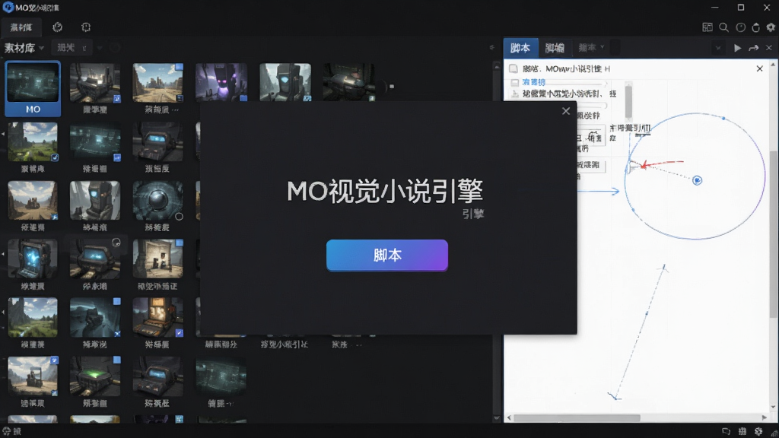Viewport: 779px width, 438px height.
Task: Click the blue center node inside the circle diagram
Action: point(697,180)
